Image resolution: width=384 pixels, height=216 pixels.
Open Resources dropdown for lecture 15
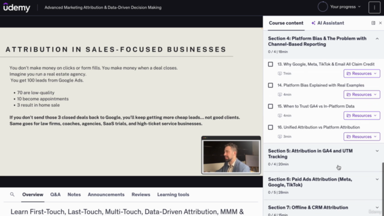(362, 116)
